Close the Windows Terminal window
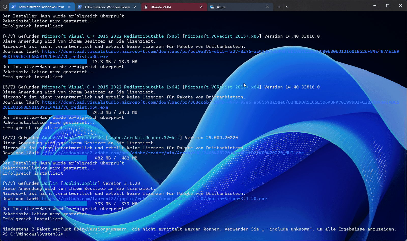The image size is (407, 241). click(400, 6)
